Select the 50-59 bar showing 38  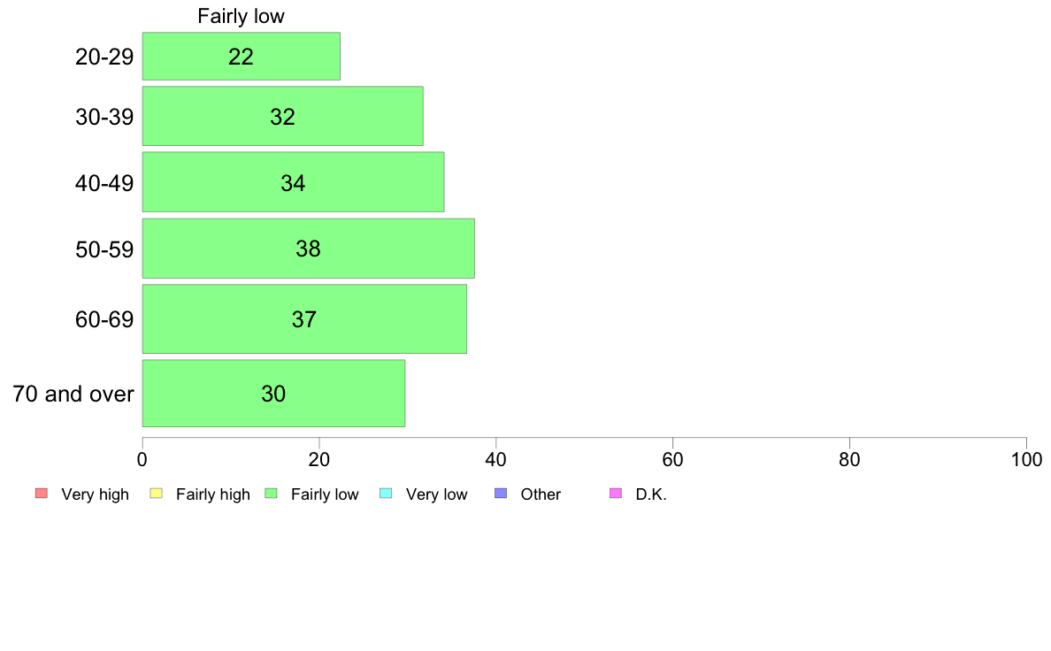[309, 248]
